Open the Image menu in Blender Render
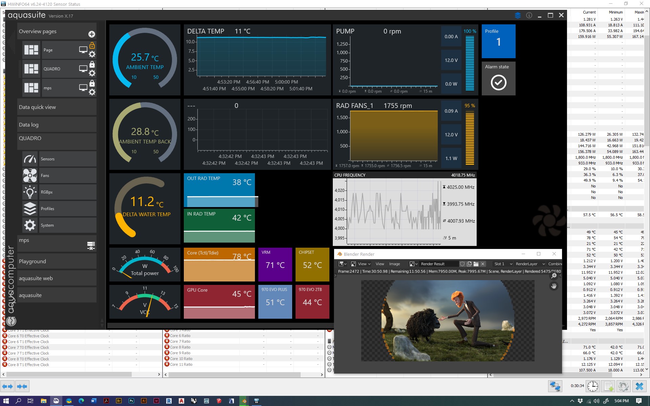Image resolution: width=650 pixels, height=406 pixels. click(394, 264)
